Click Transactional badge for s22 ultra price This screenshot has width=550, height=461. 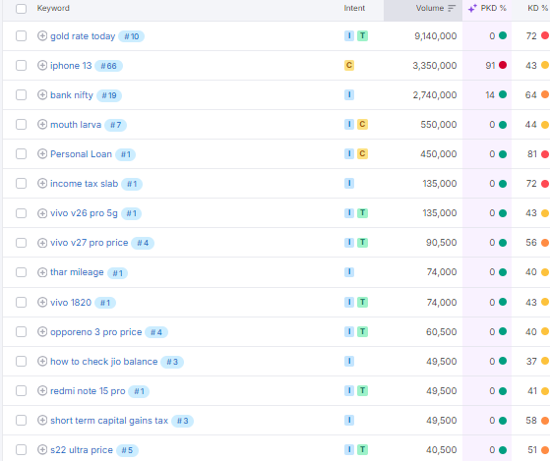coord(362,449)
